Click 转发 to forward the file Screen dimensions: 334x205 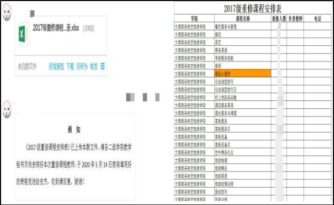(94, 67)
